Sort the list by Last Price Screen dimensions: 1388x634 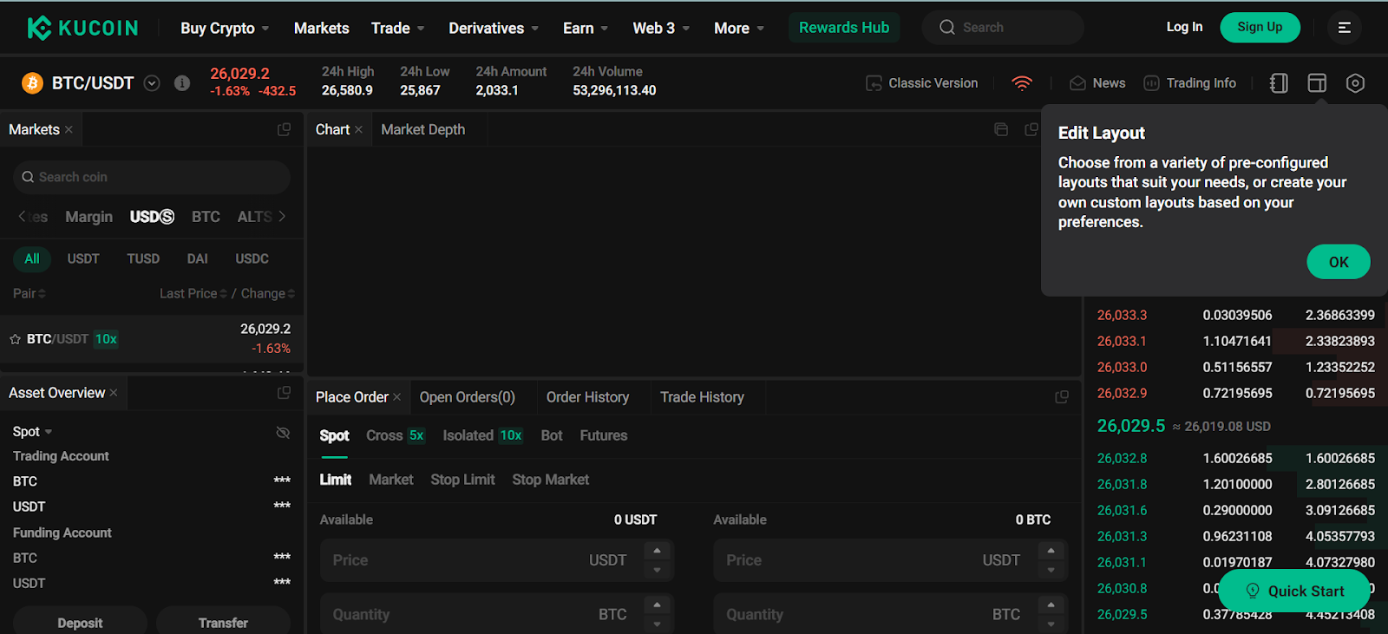tap(193, 293)
